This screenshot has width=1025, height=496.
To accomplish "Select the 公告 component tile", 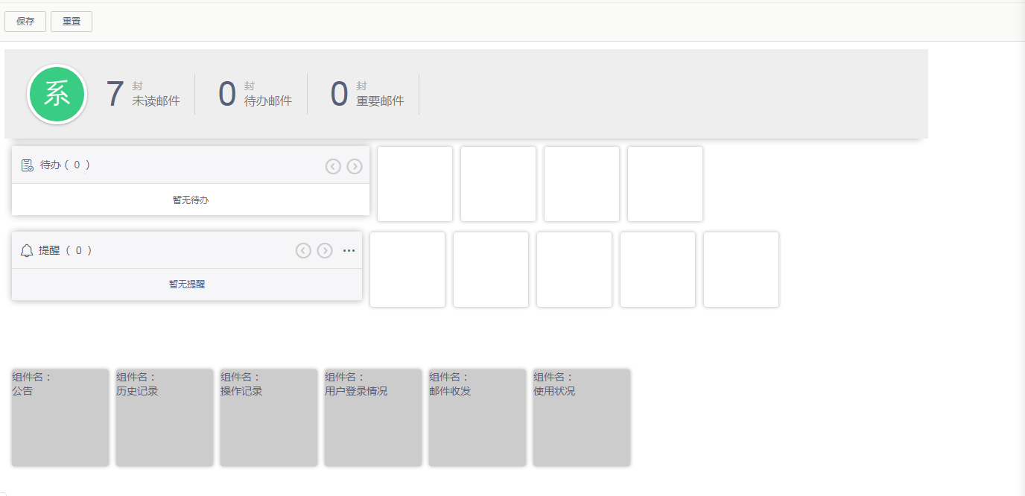I will point(60,418).
